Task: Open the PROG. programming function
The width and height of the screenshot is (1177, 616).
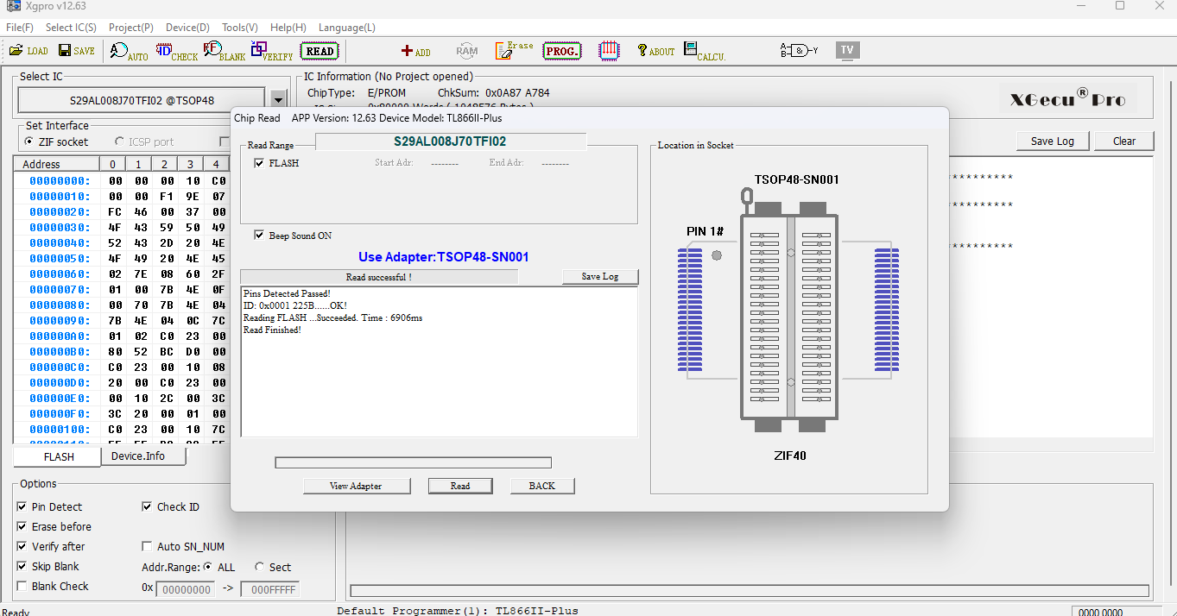Action: tap(562, 51)
